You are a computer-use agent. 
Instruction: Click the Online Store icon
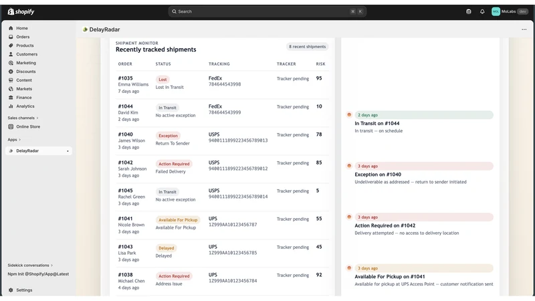tap(11, 126)
